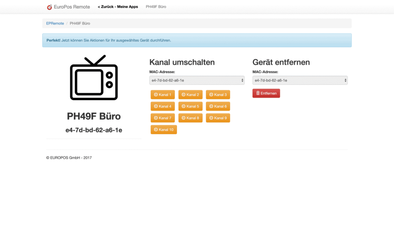394x234 pixels.
Task: Click the play icon on Kanal 3
Action: click(x=211, y=95)
